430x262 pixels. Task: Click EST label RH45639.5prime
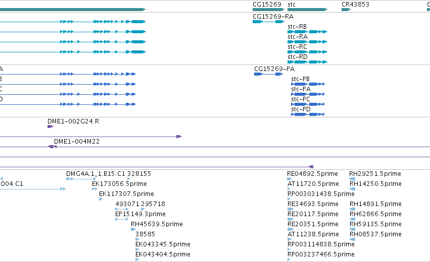tap(157, 224)
